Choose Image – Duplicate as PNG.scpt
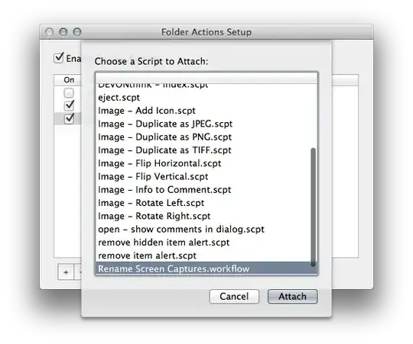413x344 pixels. click(x=206, y=137)
